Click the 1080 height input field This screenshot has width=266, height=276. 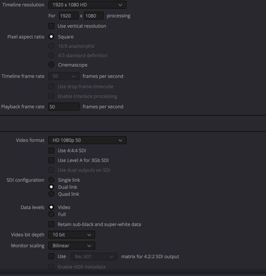(x=94, y=16)
